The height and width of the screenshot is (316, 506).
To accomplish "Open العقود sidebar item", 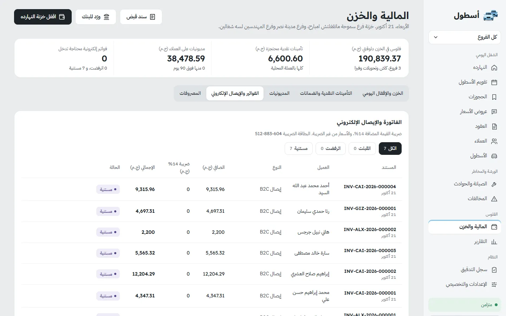I will [x=465, y=126].
